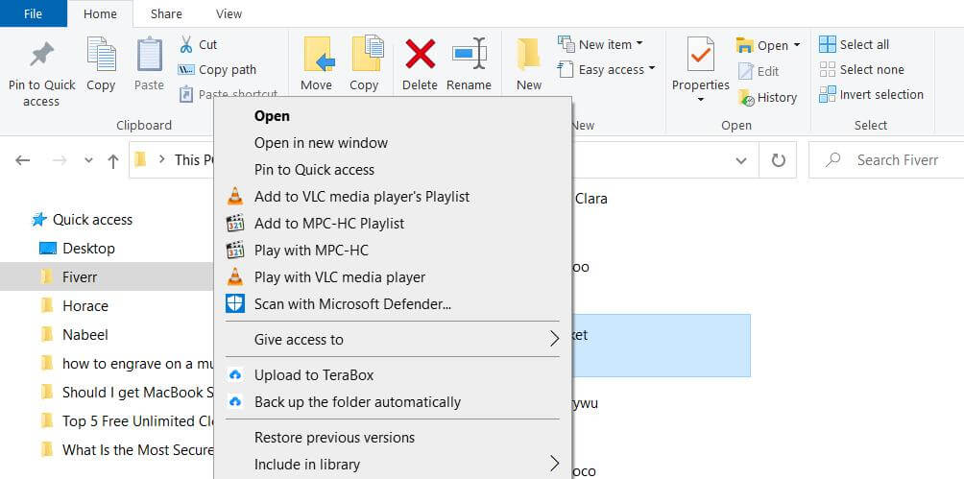Viewport: 964px width, 479px height.
Task: Expand the Properties dropdown arrow
Action: tap(700, 100)
